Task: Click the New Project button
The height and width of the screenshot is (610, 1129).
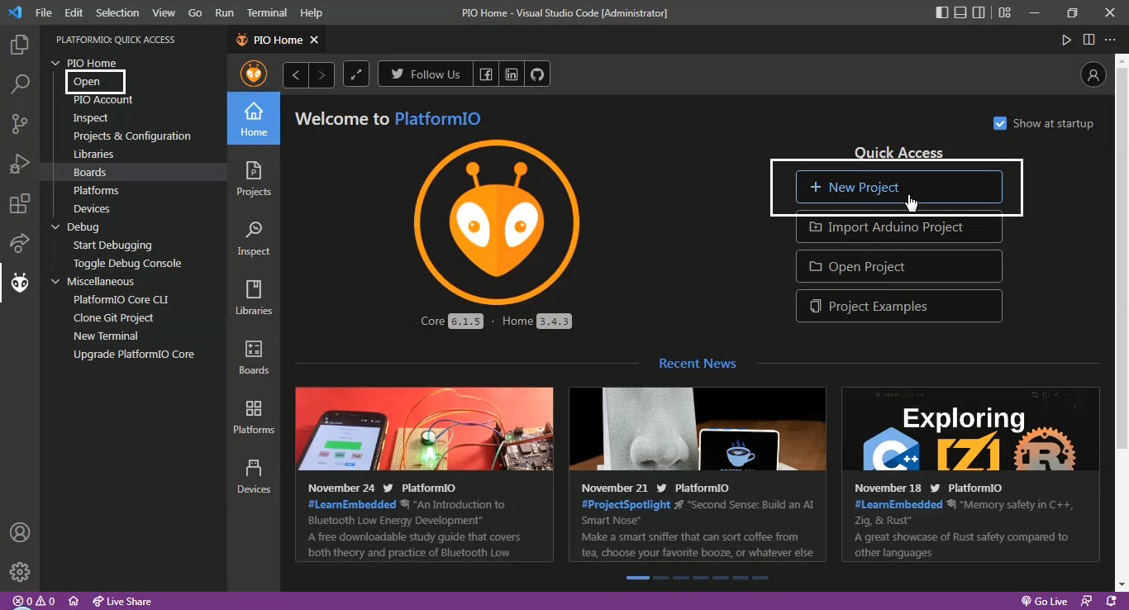Action: (899, 187)
